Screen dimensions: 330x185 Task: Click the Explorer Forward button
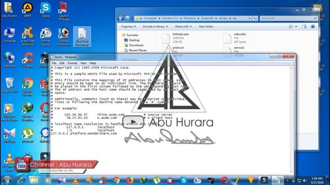[x=127, y=18]
